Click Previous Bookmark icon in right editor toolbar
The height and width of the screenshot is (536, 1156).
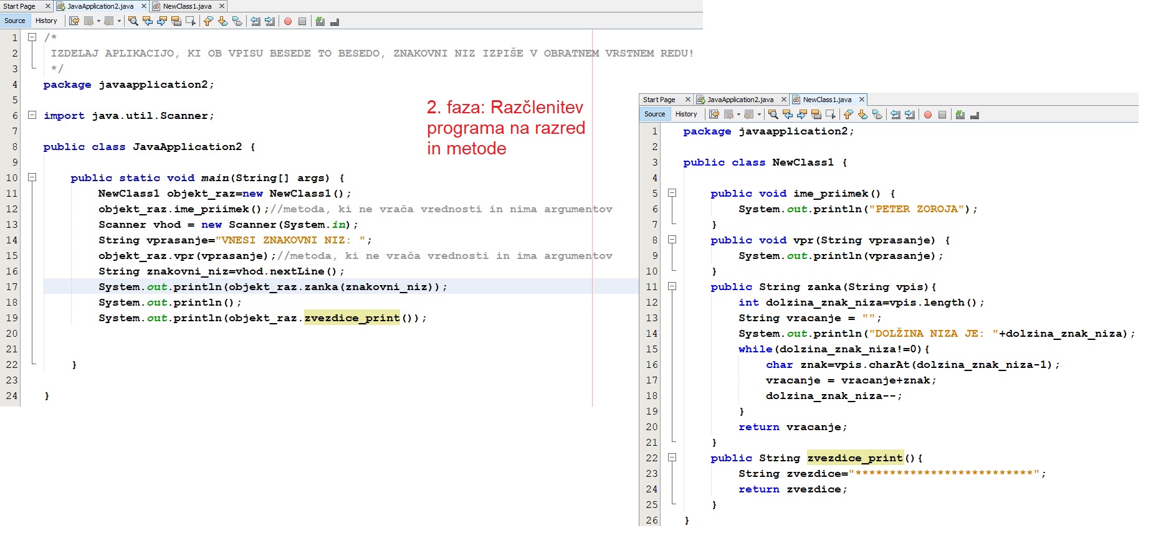(848, 115)
